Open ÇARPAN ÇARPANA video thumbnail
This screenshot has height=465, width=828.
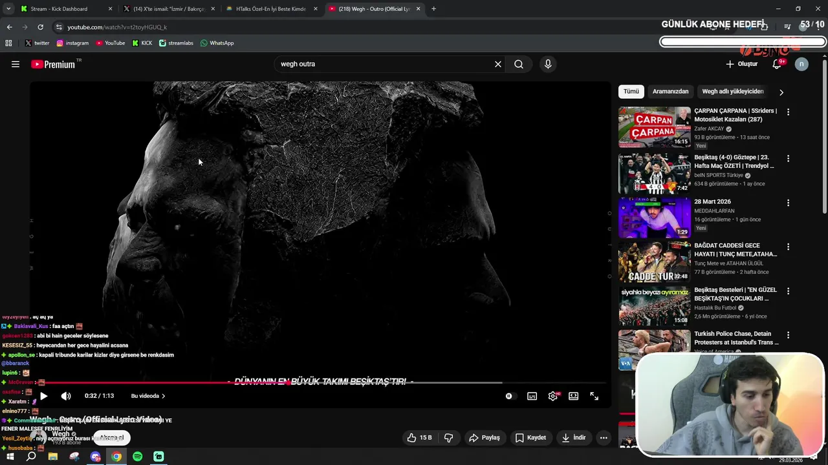coord(655,127)
